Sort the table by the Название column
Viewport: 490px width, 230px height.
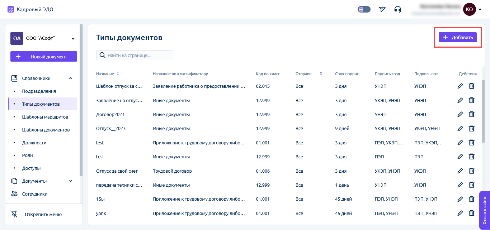[x=118, y=74]
